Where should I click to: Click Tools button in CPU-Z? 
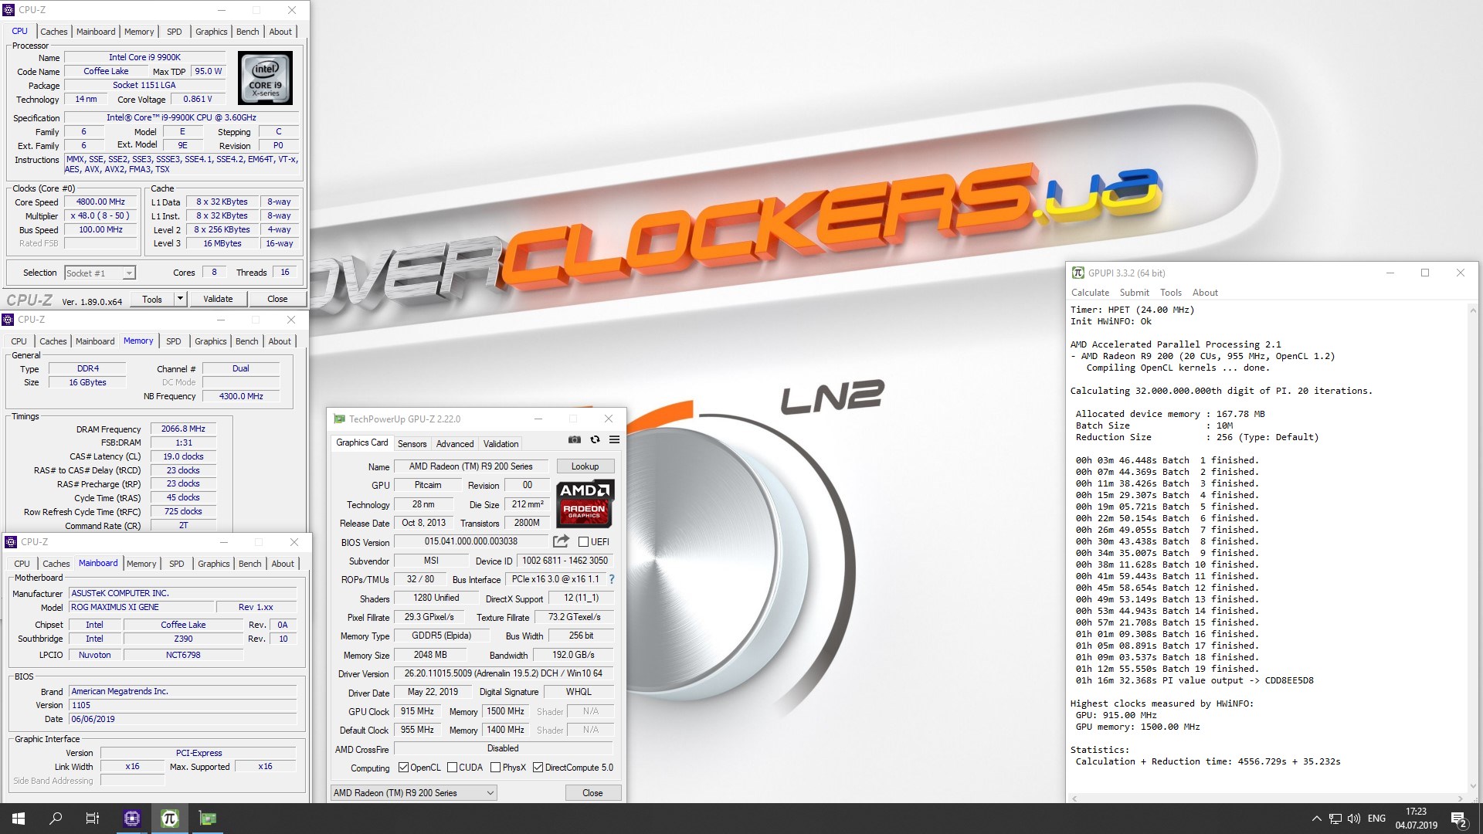tap(152, 299)
